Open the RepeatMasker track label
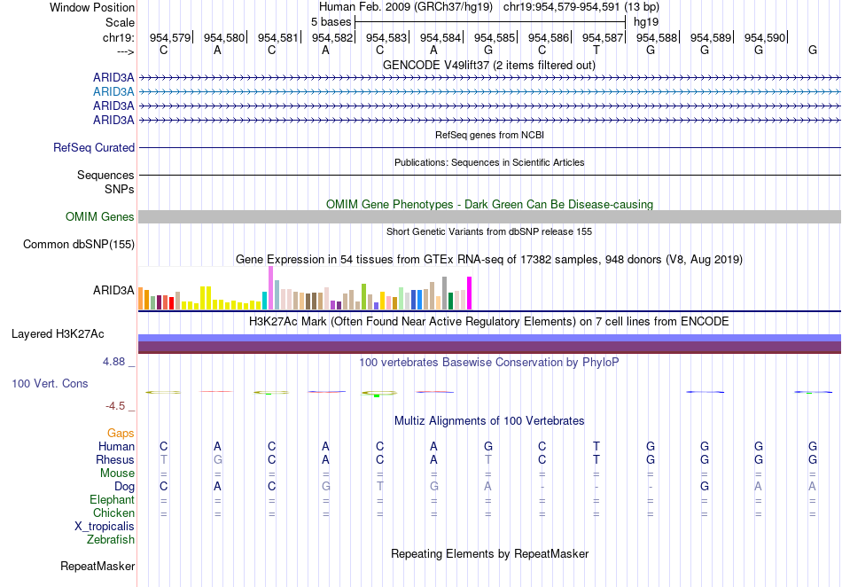The image size is (842, 587). pyautogui.click(x=97, y=566)
